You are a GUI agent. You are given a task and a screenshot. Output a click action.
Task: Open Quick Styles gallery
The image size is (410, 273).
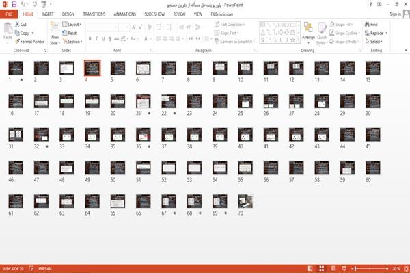pos(322,34)
